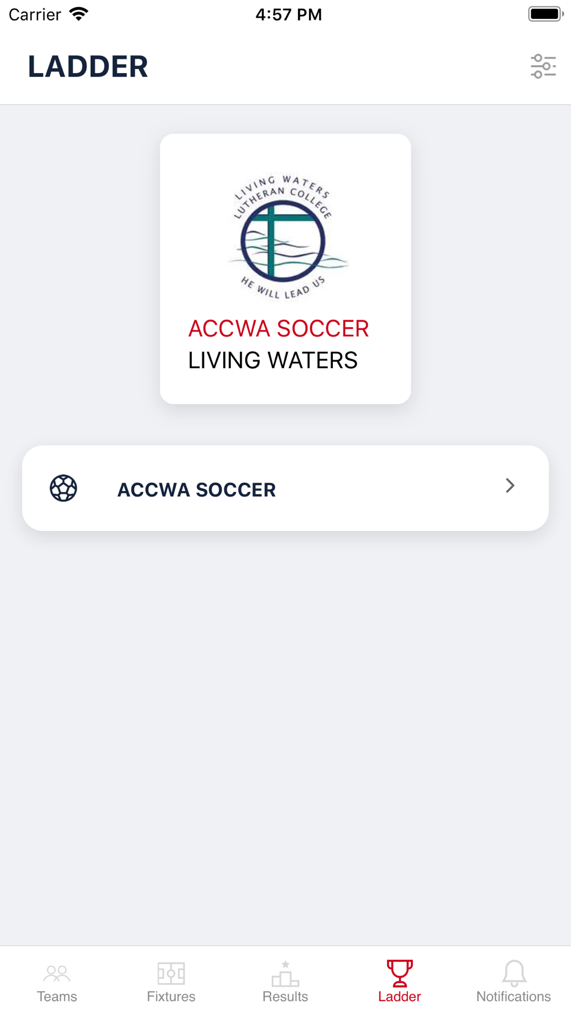The height and width of the screenshot is (1015, 571).
Task: Tap the Teams people icon
Action: pyautogui.click(x=57, y=973)
